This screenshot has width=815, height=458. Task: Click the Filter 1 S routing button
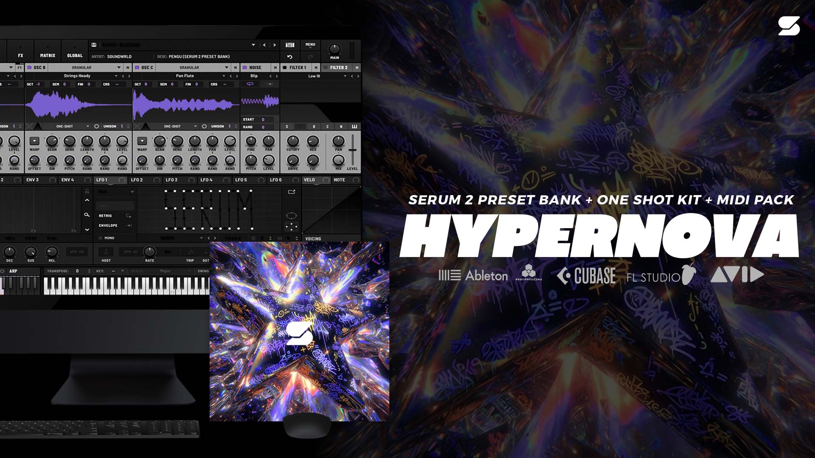[287, 126]
